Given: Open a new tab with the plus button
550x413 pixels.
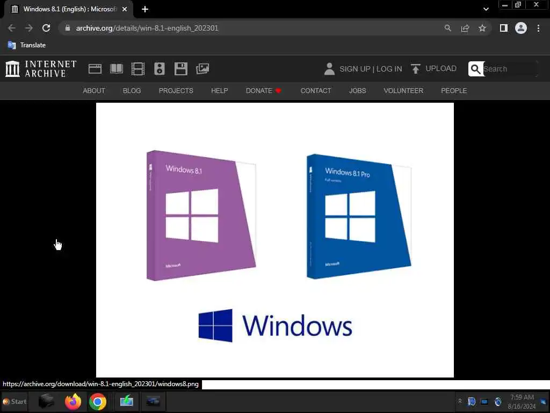Looking at the screenshot, I should [145, 9].
